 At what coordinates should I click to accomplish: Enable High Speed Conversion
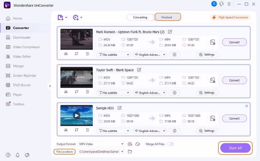pyautogui.click(x=231, y=17)
